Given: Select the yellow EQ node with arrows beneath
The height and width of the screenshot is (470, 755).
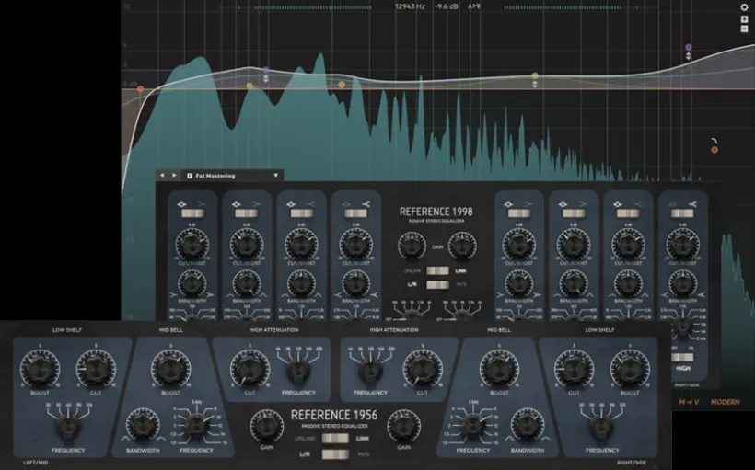Looking at the screenshot, I should pos(535,76).
